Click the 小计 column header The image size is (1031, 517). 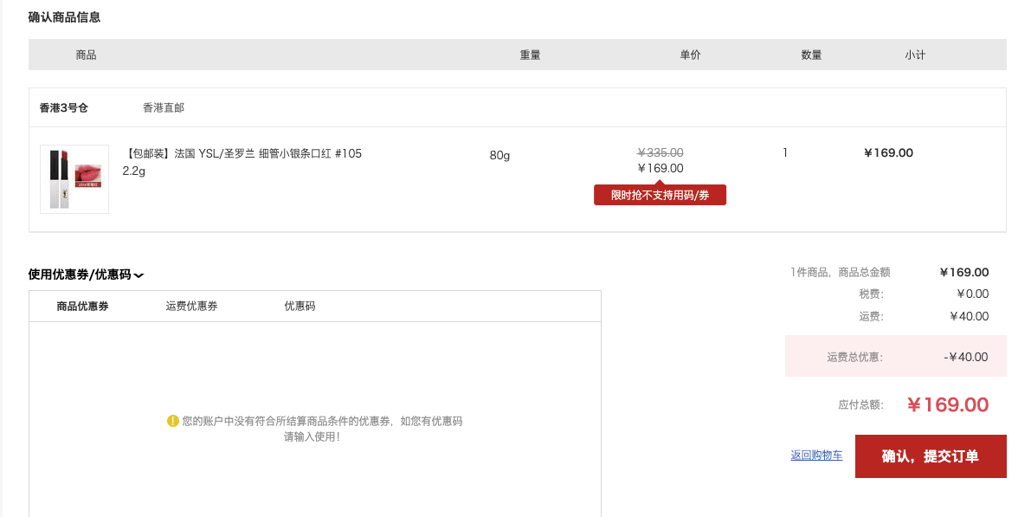tap(915, 55)
